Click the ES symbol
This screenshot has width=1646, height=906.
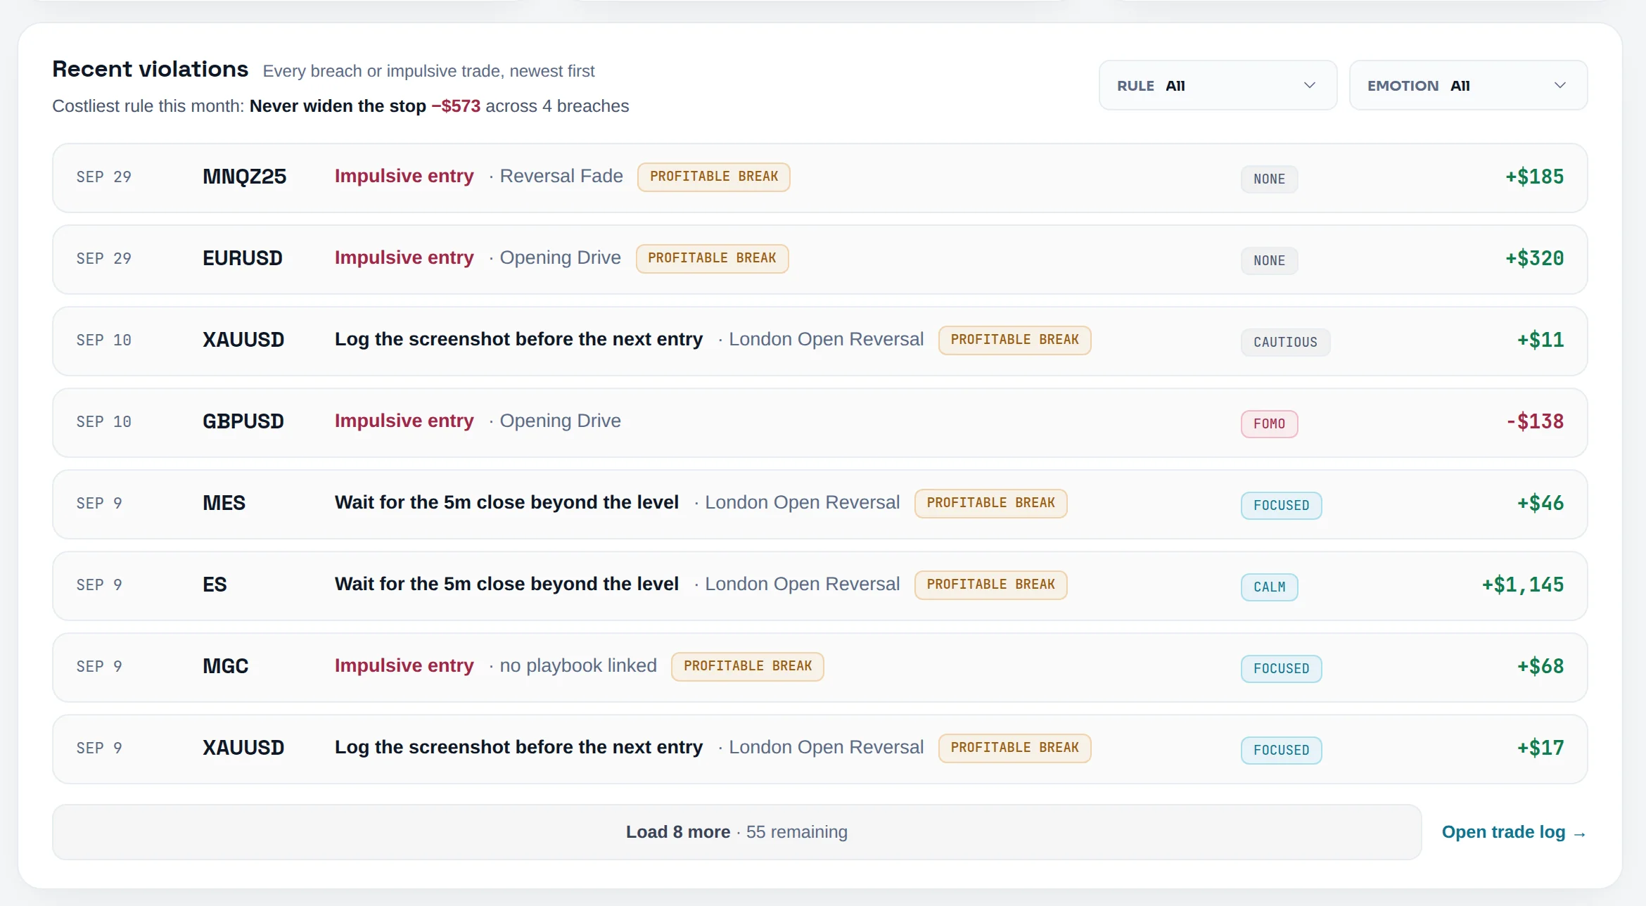tap(215, 585)
